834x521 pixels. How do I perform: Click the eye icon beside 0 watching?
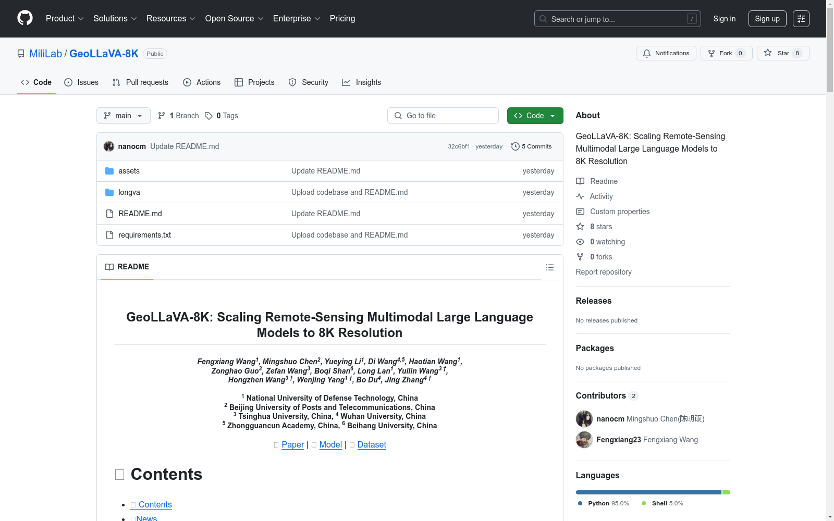tap(580, 242)
